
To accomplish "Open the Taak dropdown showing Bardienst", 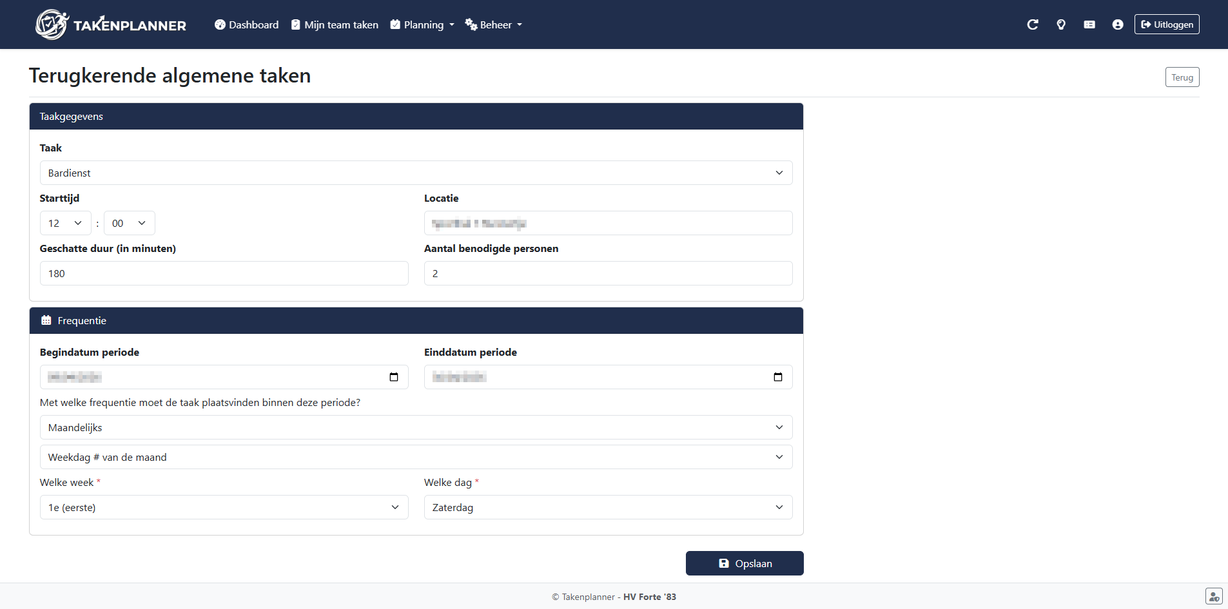I will 416,172.
